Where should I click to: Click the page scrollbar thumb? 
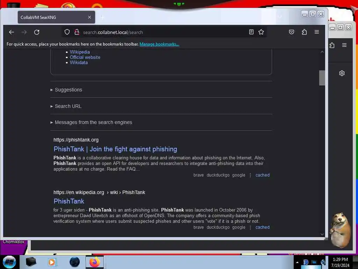322,78
